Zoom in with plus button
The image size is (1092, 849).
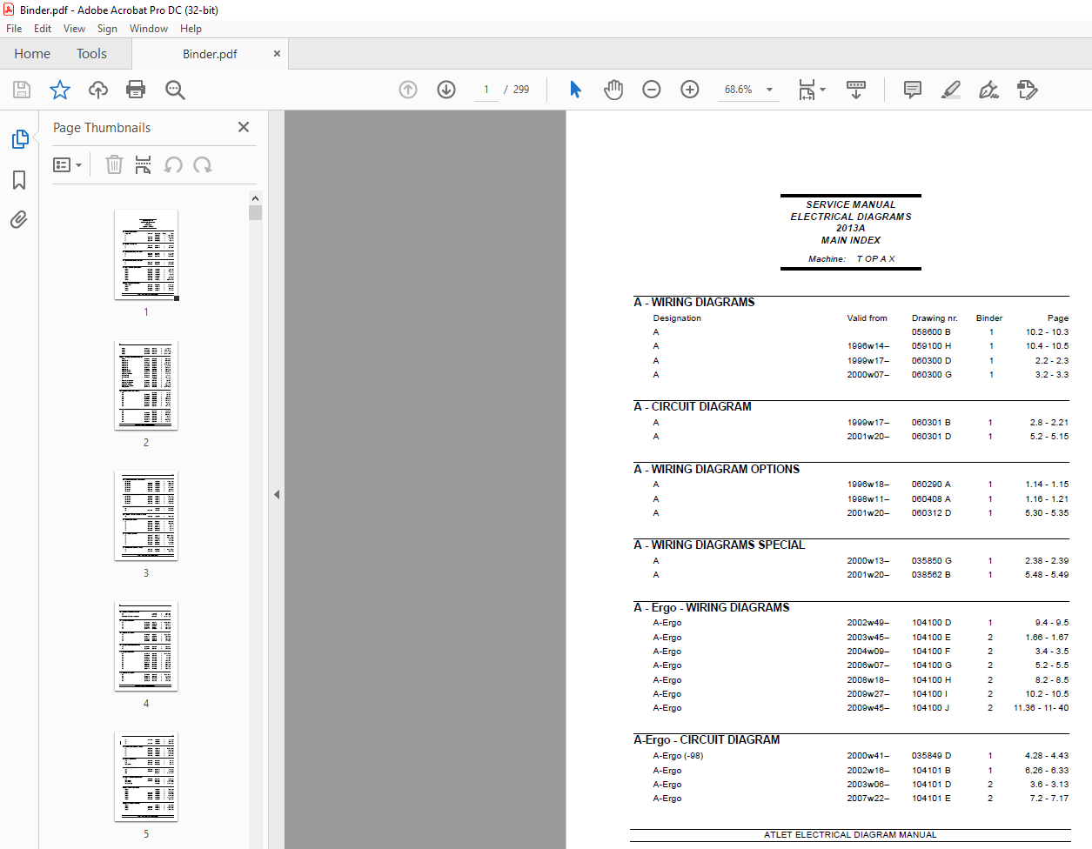(690, 90)
